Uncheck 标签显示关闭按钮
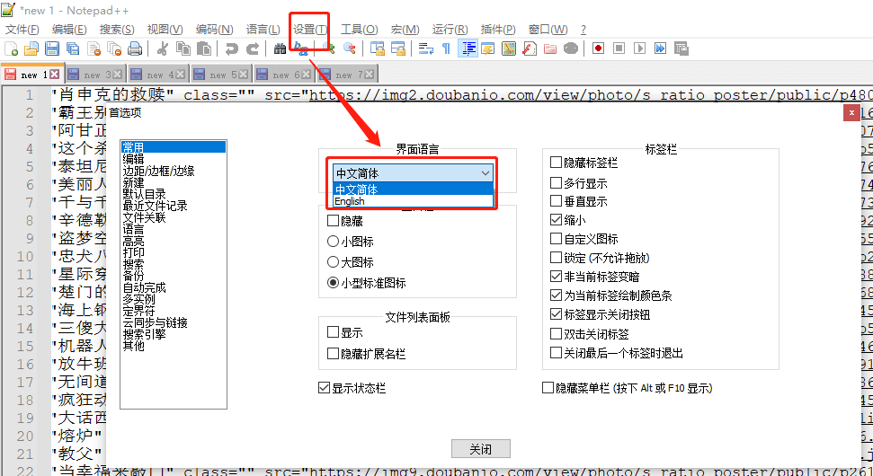The height and width of the screenshot is (476, 873). point(556,314)
